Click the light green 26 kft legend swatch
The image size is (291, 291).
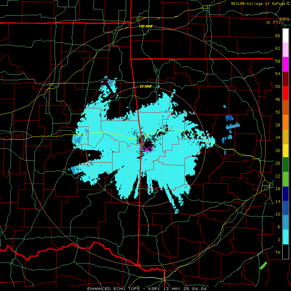click(286, 179)
